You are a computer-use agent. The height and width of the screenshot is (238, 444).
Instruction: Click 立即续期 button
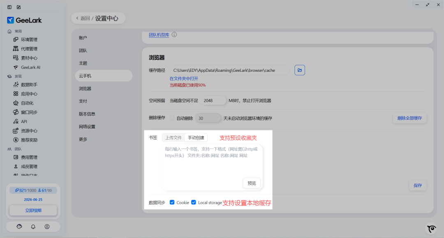[33, 210]
